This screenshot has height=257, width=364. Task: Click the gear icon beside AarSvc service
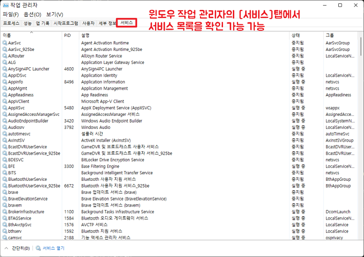pos(4,43)
